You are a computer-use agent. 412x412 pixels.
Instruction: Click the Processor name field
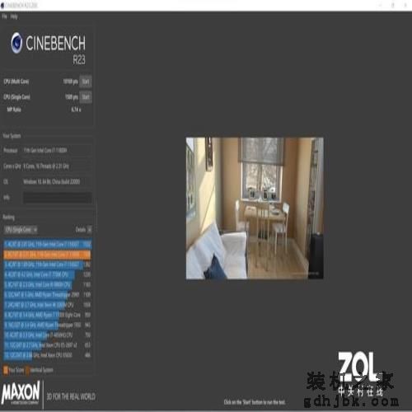(x=57, y=151)
